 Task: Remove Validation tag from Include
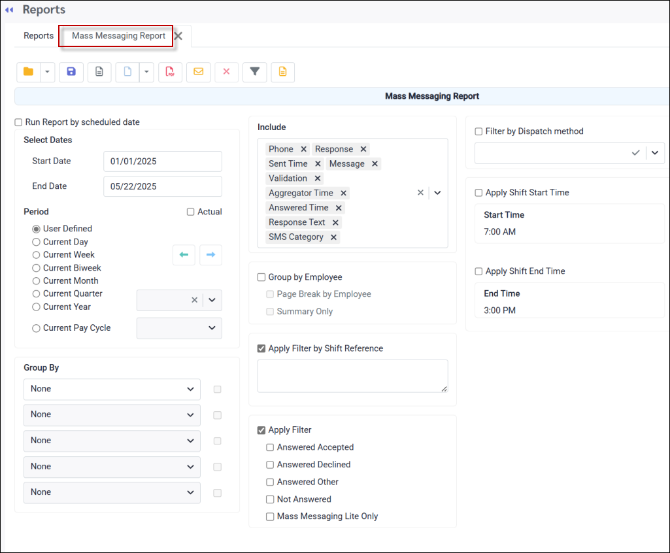(318, 178)
